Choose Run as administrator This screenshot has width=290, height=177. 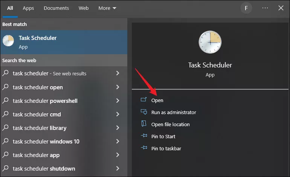pos(174,112)
